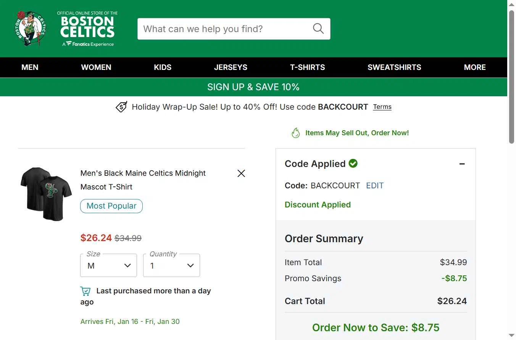Click the sale price tag icon
This screenshot has width=516, height=340.
tap(121, 107)
